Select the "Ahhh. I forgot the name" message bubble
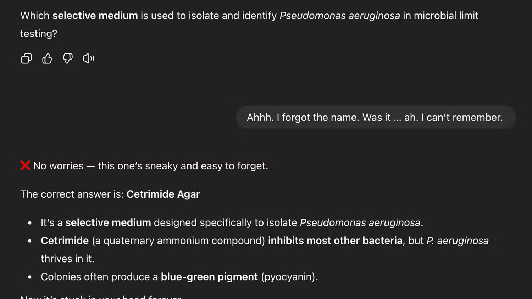Screen dimensions: 532x299 [x=375, y=118]
